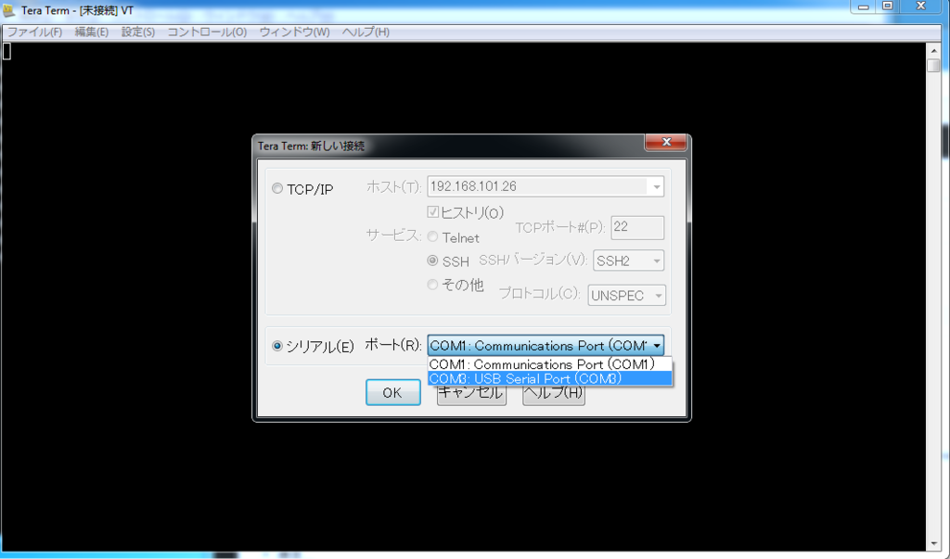Click the terminal scrollbar down arrow
This screenshot has height=559, width=950.
pyautogui.click(x=933, y=543)
